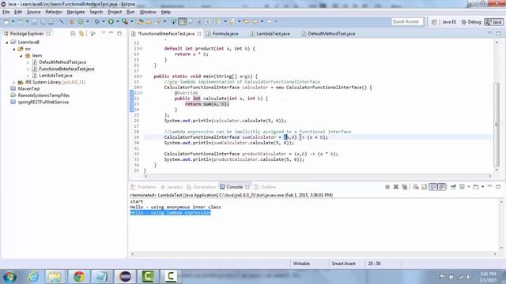Toggle Scroll Lock in Console
The width and height of the screenshot is (506, 284).
tap(424, 187)
